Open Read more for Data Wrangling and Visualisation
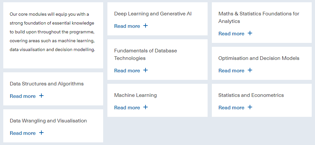Viewport: 315px width, 145px height. (23, 133)
